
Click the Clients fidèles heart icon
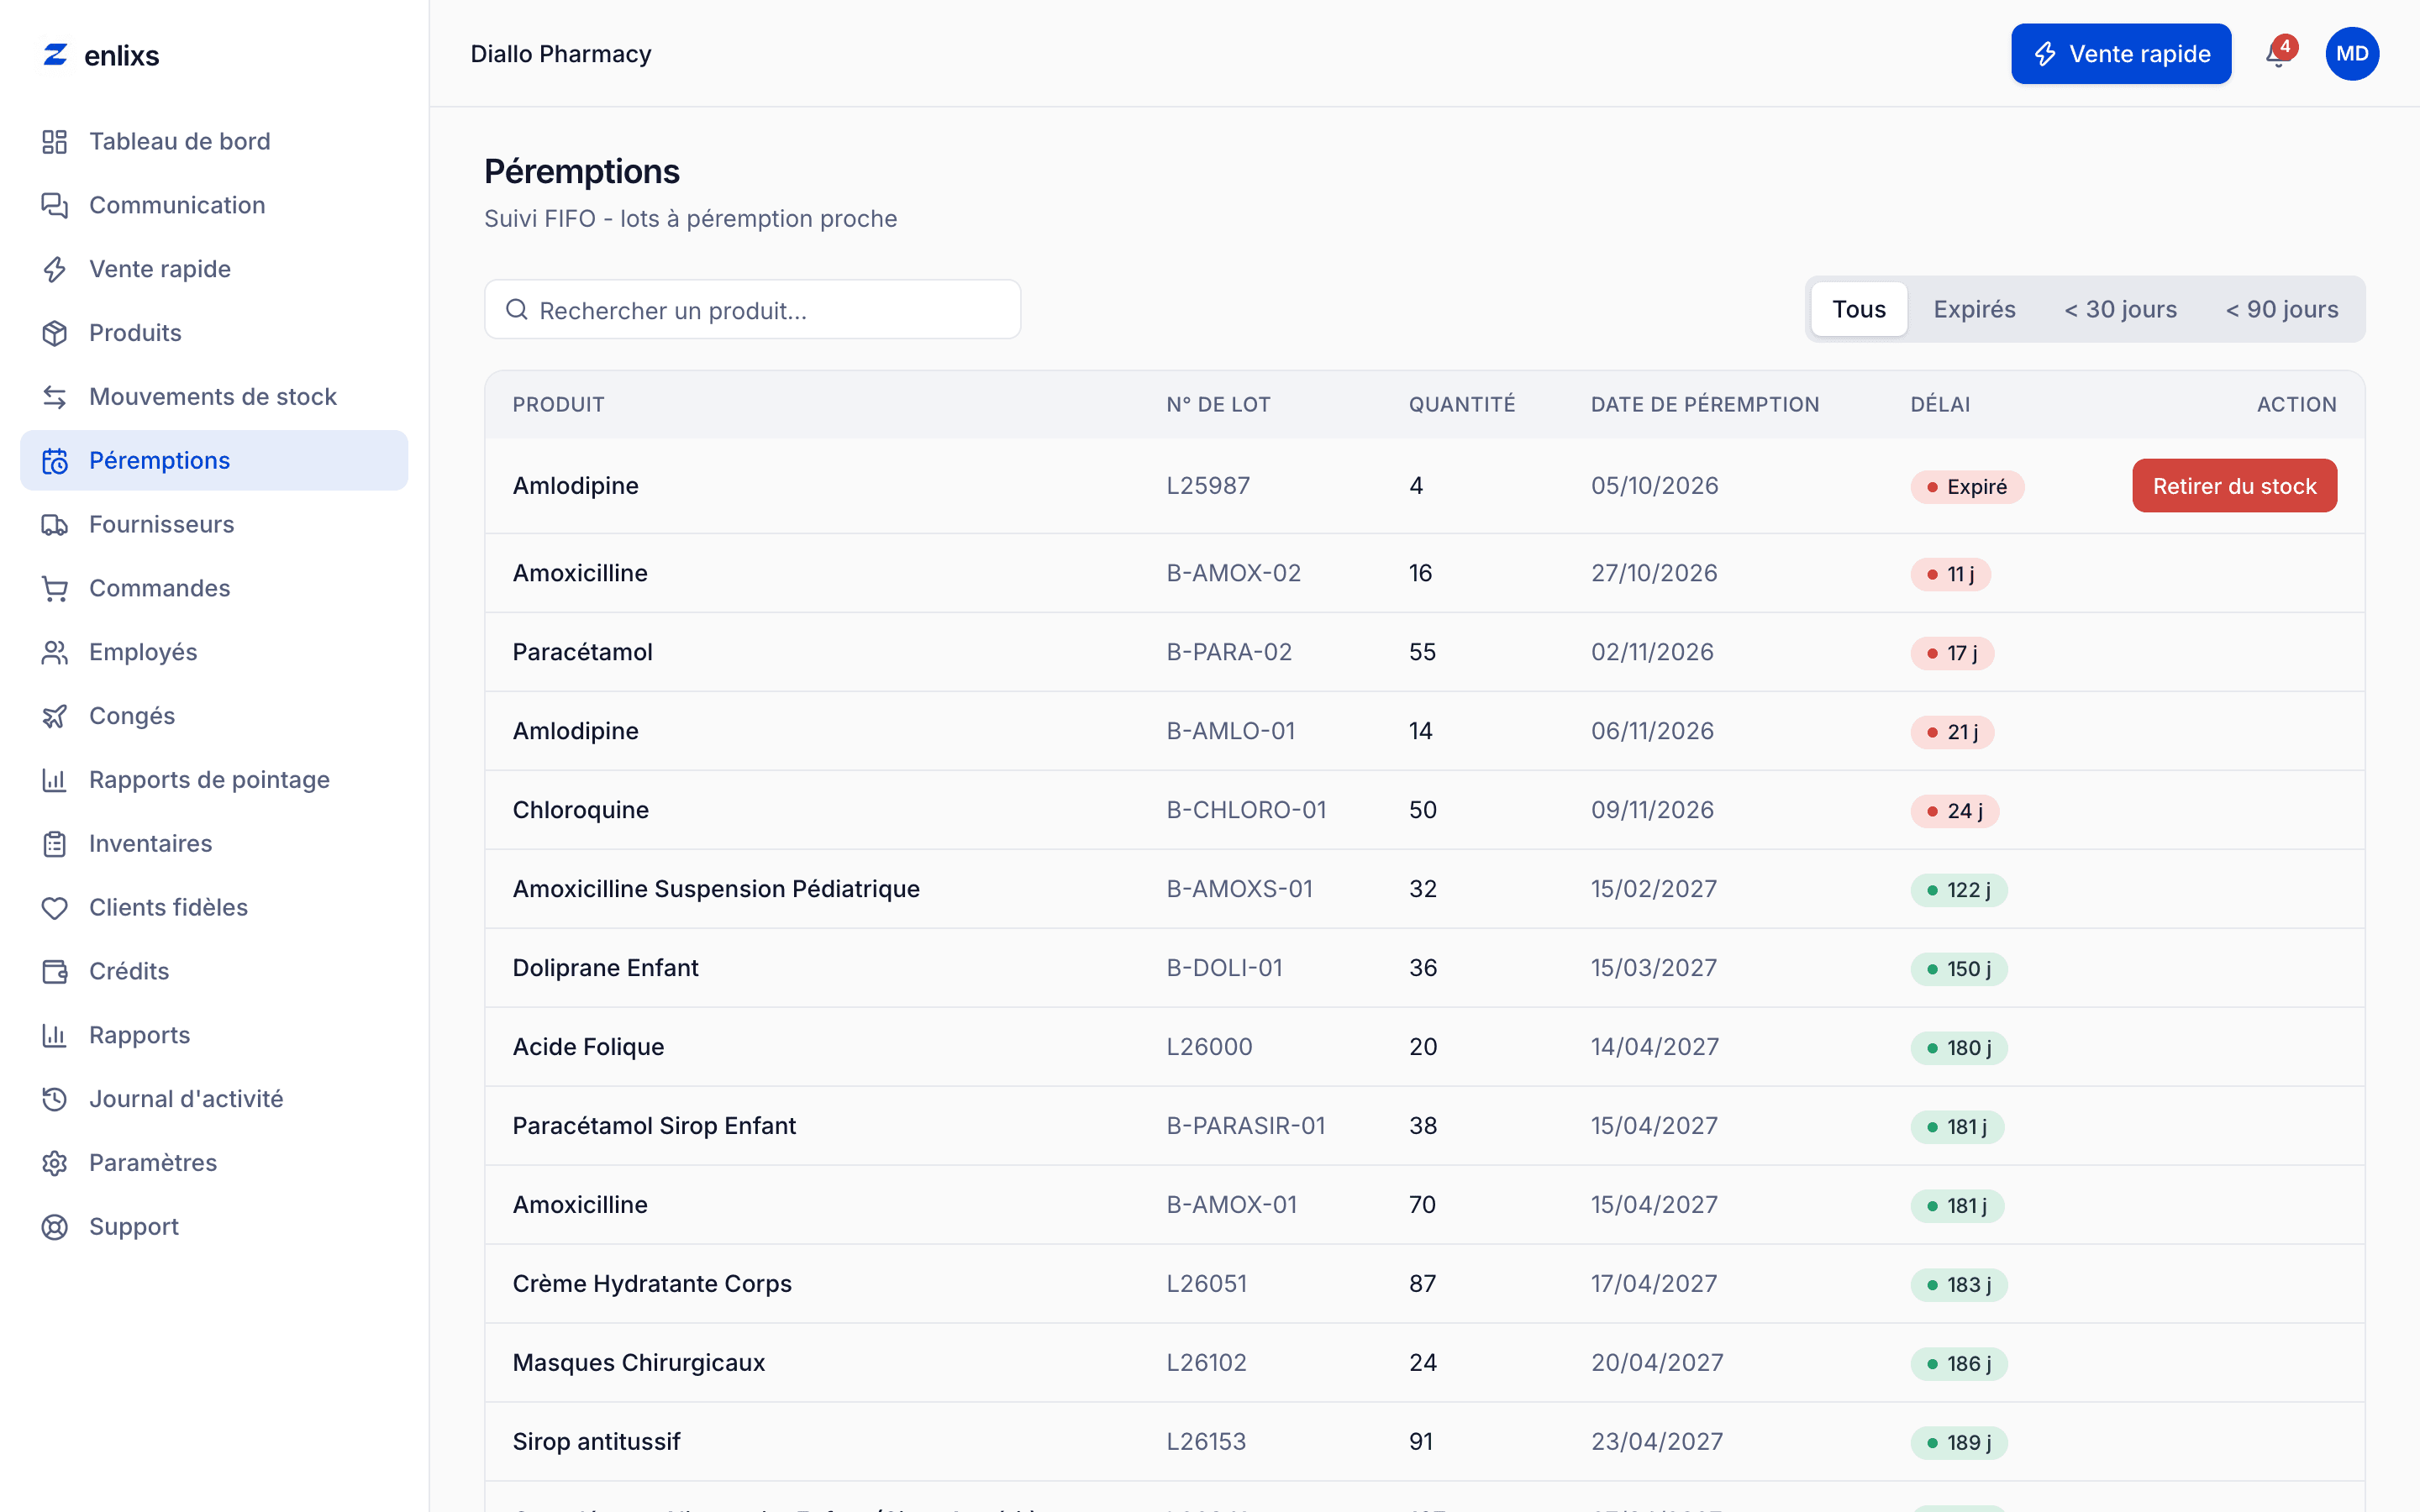point(54,908)
